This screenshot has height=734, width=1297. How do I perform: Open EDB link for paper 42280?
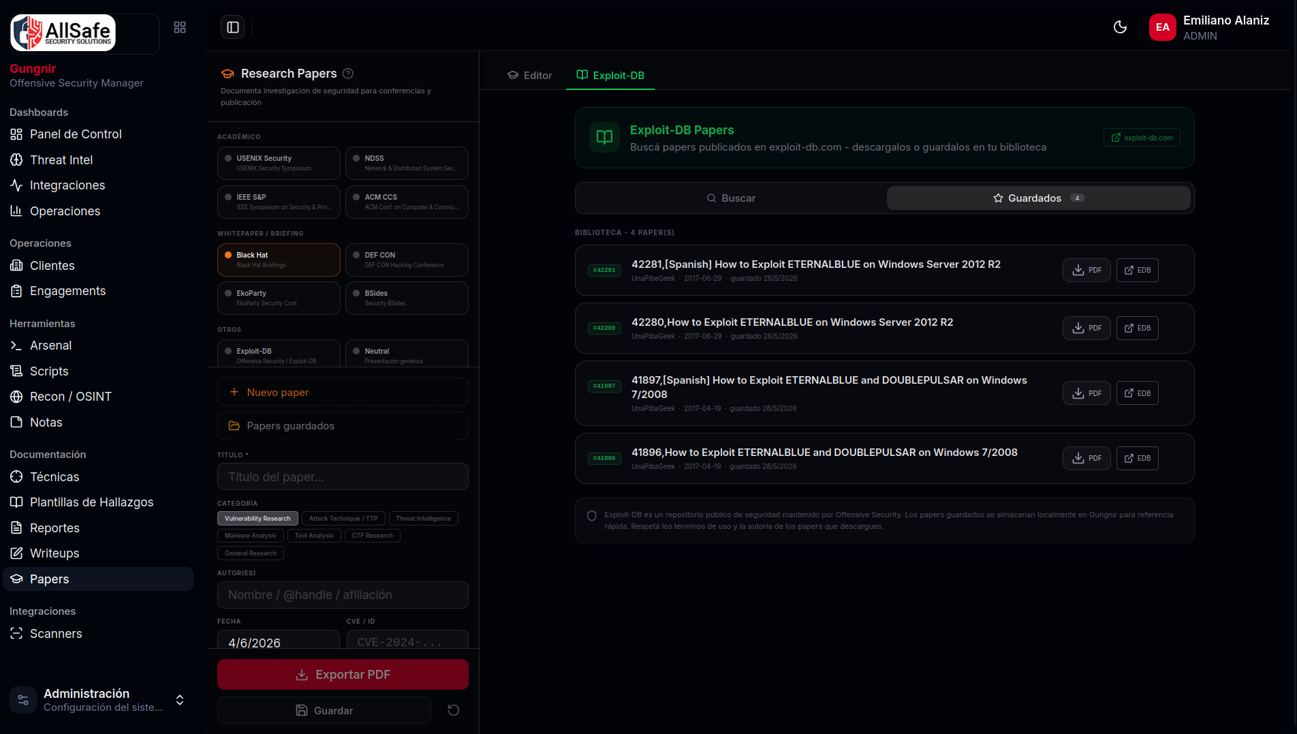pyautogui.click(x=1138, y=328)
